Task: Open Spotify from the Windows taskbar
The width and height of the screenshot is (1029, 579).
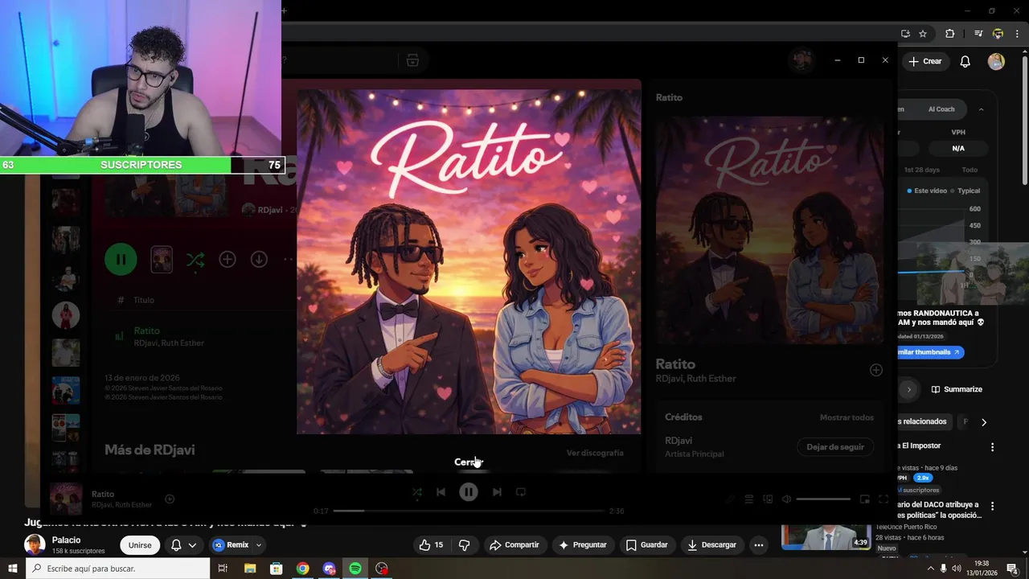Action: (x=355, y=569)
